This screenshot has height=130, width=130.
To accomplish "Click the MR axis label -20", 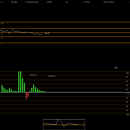I will pos(127,98).
